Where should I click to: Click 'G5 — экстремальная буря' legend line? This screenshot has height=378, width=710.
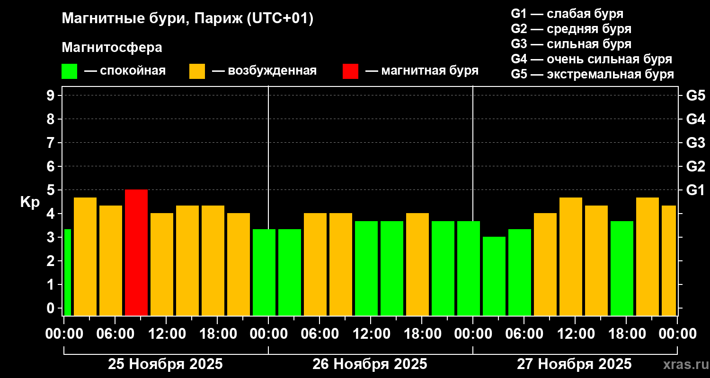point(593,74)
